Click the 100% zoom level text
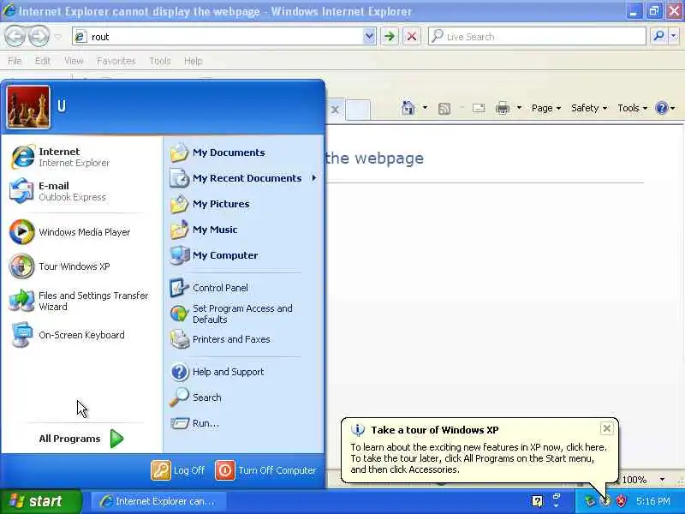This screenshot has height=514, width=685. pos(634,480)
